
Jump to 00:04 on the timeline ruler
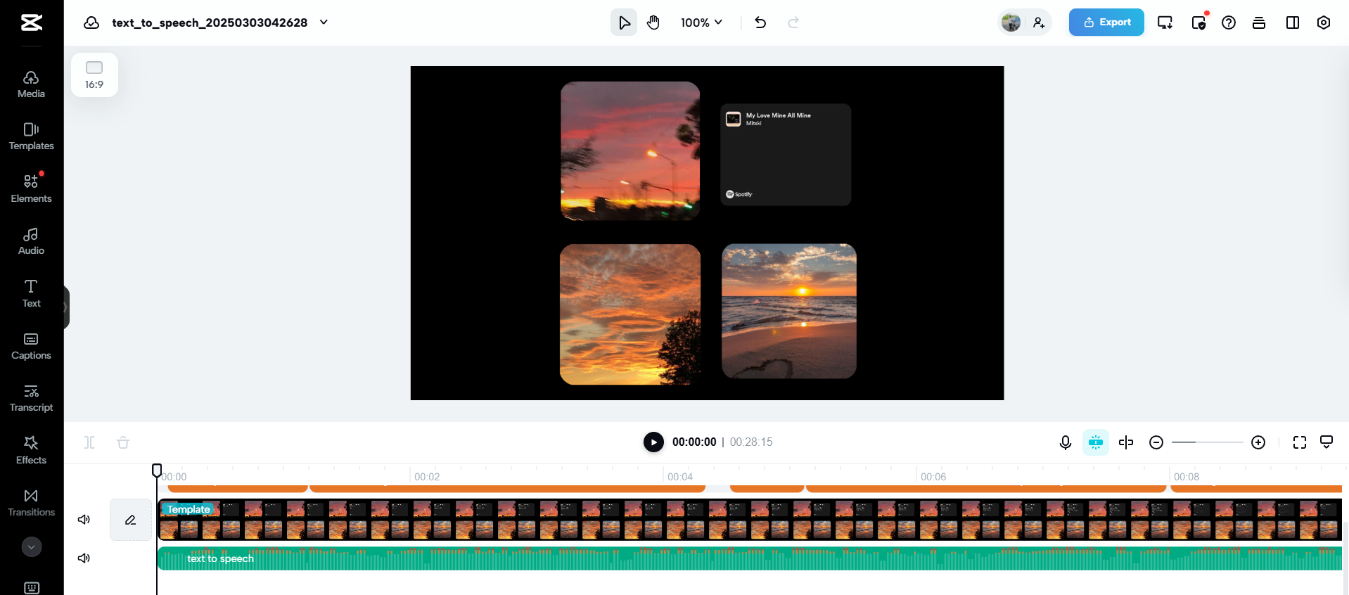click(x=680, y=477)
